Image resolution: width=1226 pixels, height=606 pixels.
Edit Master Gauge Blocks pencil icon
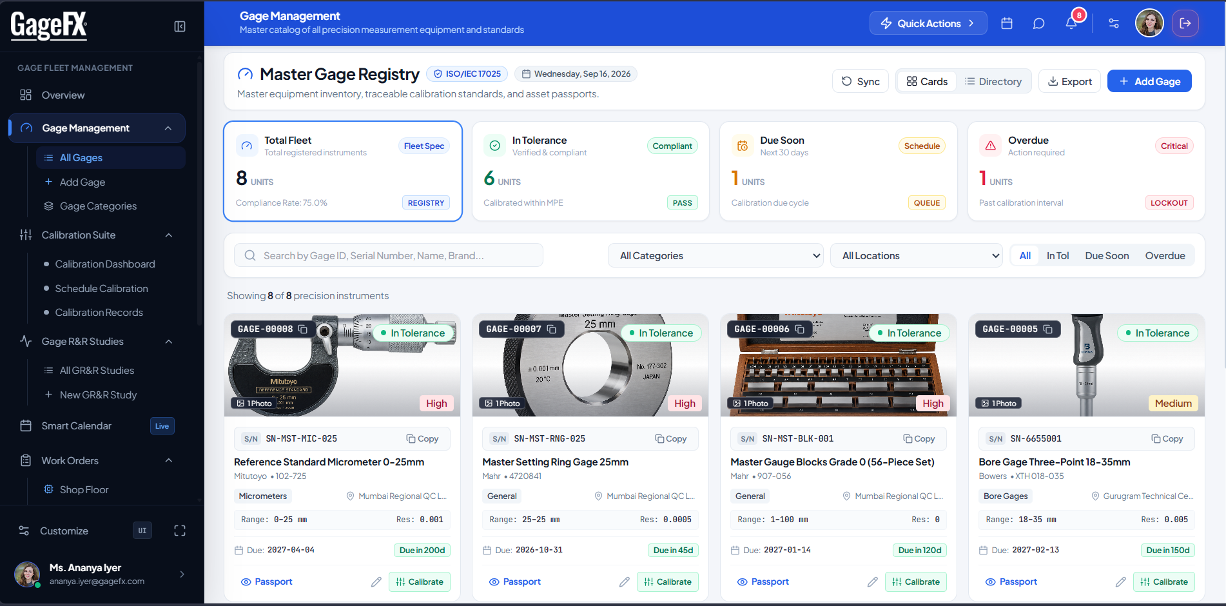point(873,582)
